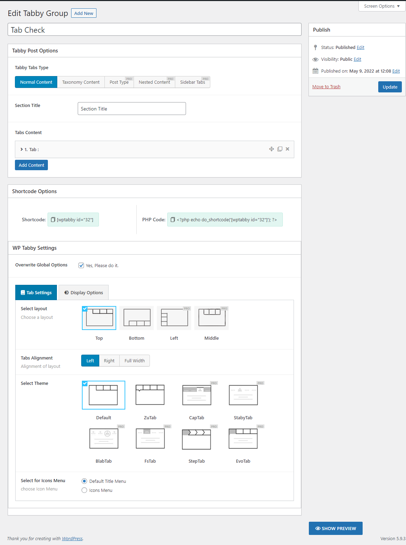The image size is (406, 545).
Task: Expand the 1. Tab content row
Action: pos(154,149)
